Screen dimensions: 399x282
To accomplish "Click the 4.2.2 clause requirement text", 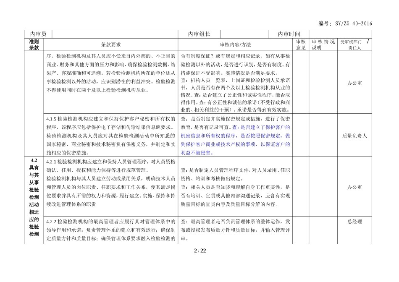I will 111,230.
